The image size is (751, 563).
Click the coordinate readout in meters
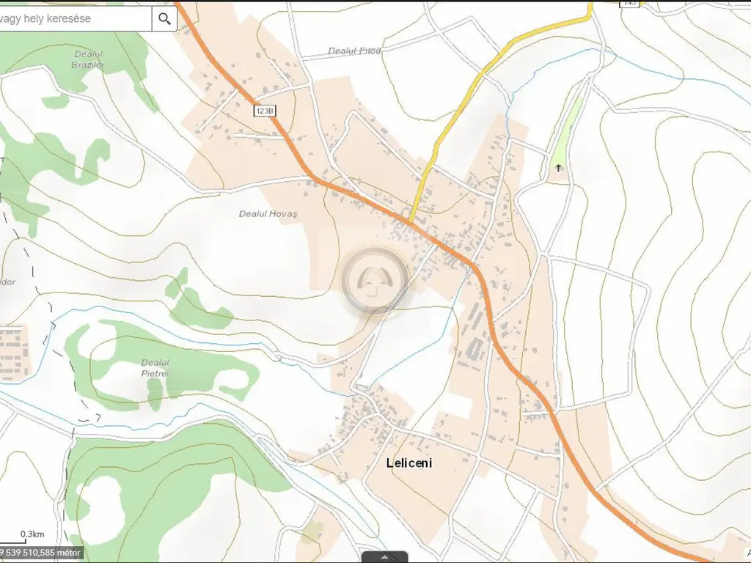(40, 553)
